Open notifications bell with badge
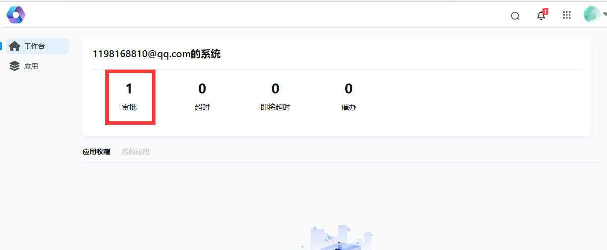 [541, 14]
